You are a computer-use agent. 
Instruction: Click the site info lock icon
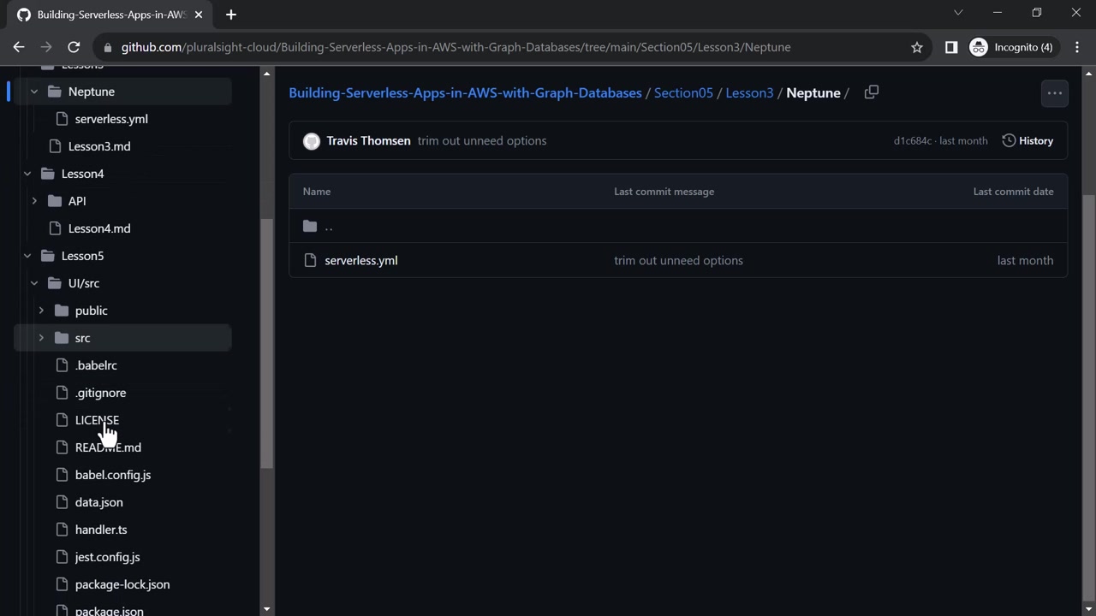coord(106,47)
